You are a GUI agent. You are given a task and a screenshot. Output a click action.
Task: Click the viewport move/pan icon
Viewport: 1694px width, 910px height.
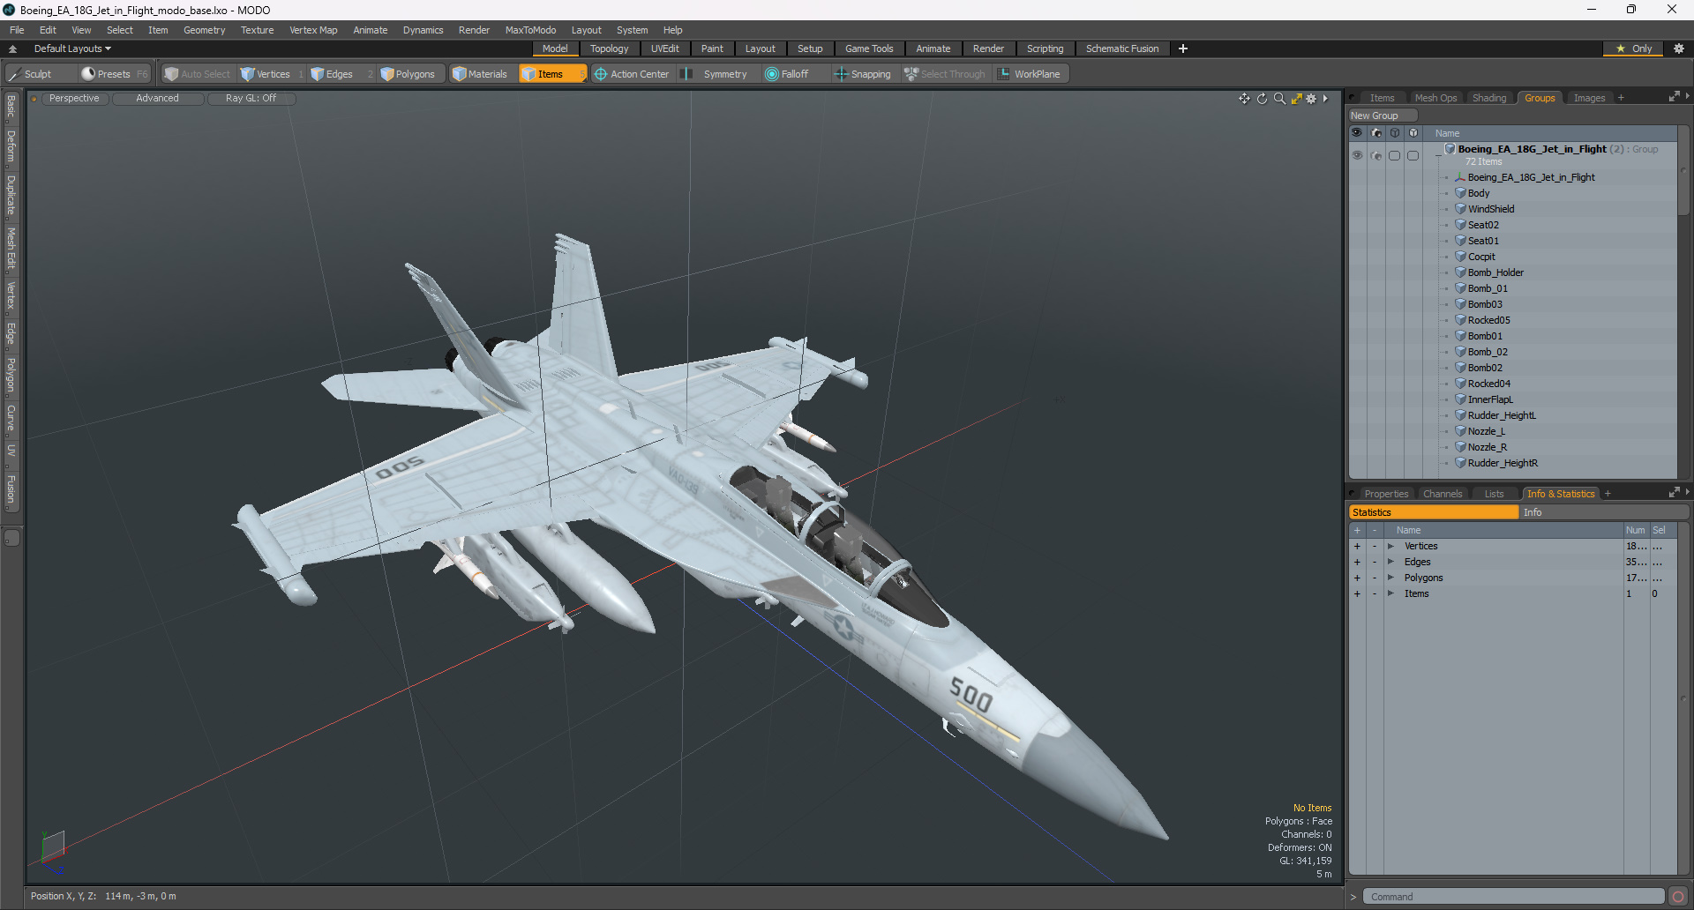(x=1244, y=99)
